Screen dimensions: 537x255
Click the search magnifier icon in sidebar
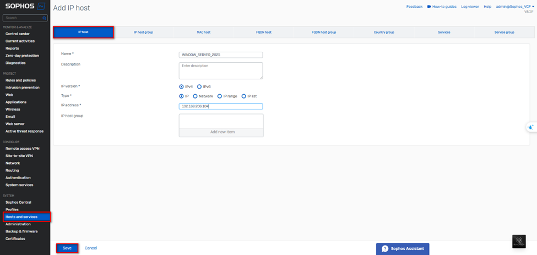45,18
